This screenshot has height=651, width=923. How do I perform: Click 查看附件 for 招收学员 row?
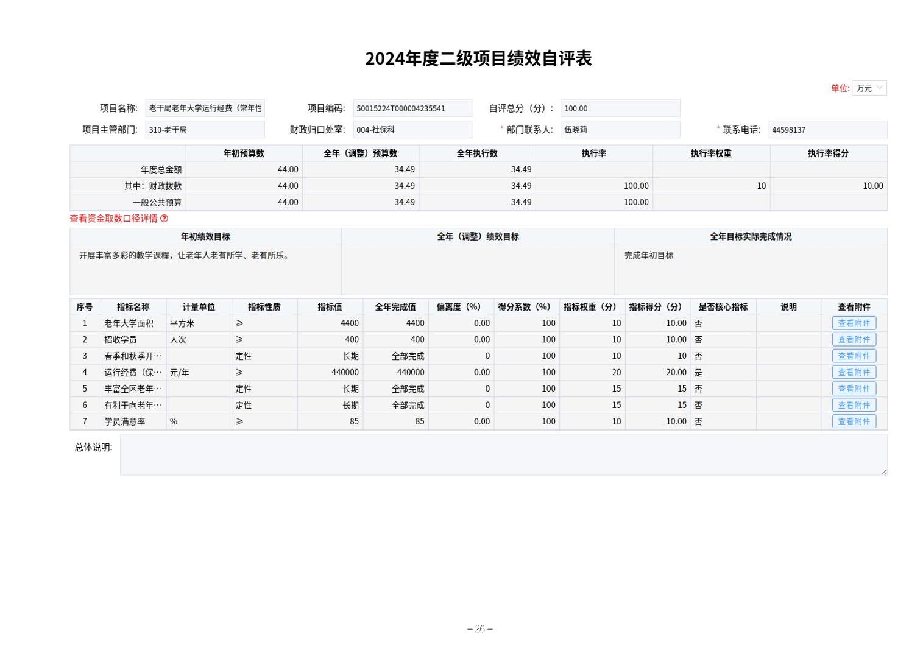point(854,340)
